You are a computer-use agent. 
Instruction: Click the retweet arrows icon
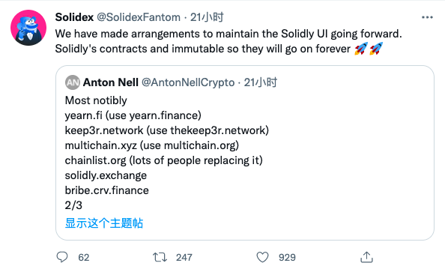(160, 258)
